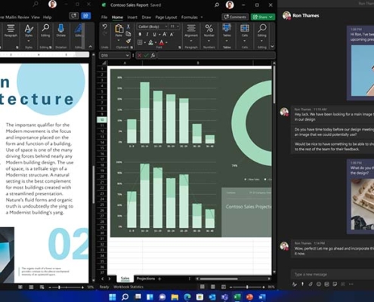This screenshot has width=374, height=302.
Task: Toggle italic formatting in Excel
Action: (147, 34)
